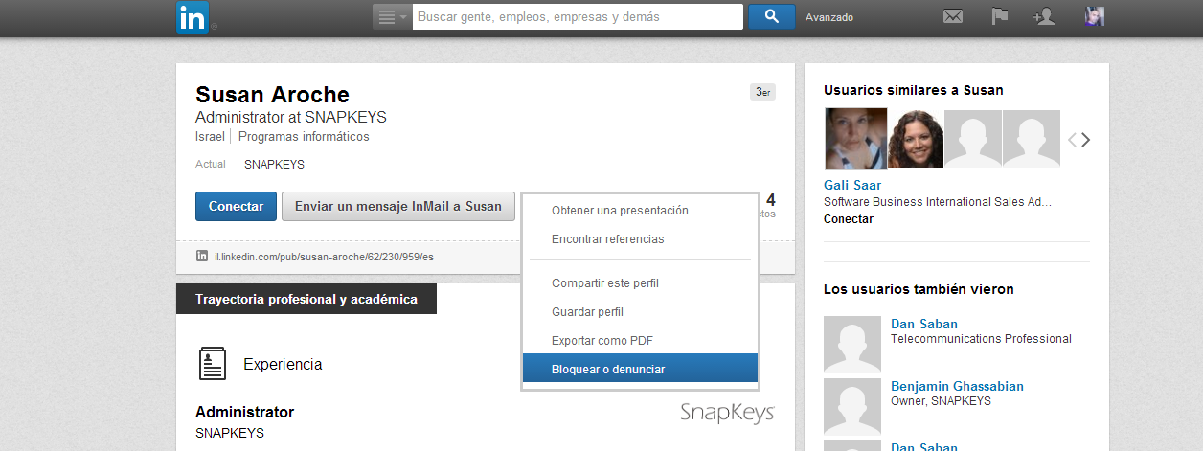Click Gali Saar's profile photo thumbnail
The image size is (1203, 451).
pos(854,139)
